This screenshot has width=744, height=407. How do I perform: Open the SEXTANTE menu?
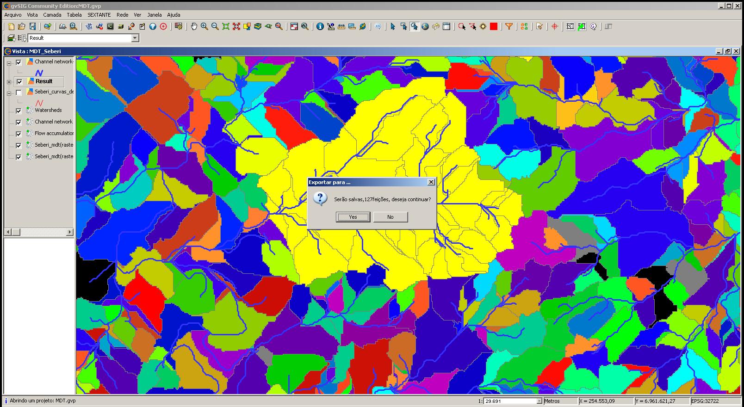click(99, 15)
